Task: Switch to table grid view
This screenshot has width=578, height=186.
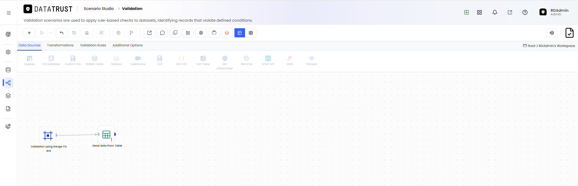Action: (251, 33)
